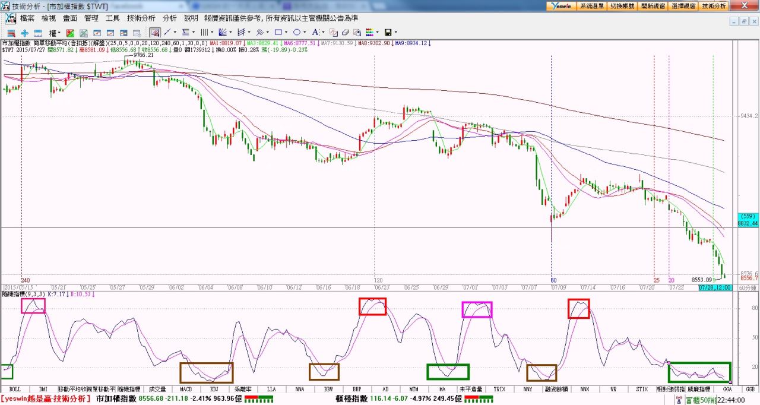Click the 系統選單 button
Screen dimensions: 760x405
coord(591,5)
